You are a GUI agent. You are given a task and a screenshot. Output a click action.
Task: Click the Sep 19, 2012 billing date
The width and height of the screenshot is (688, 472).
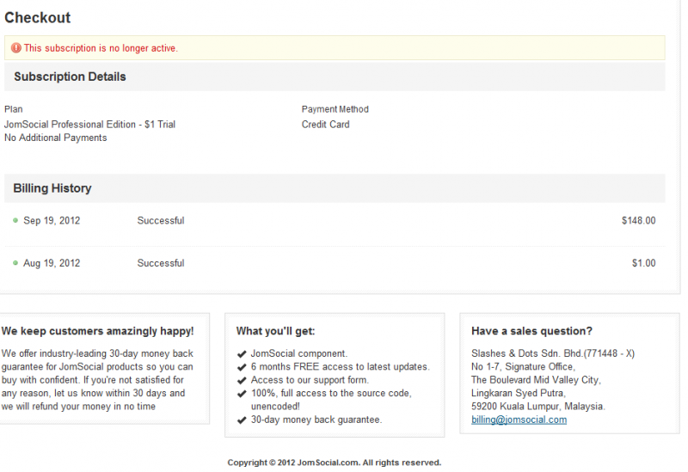point(52,220)
